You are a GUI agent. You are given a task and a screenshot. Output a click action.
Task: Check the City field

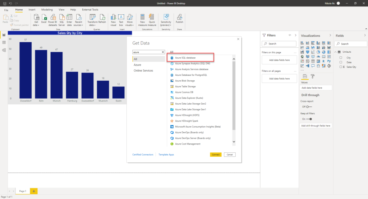(341, 58)
